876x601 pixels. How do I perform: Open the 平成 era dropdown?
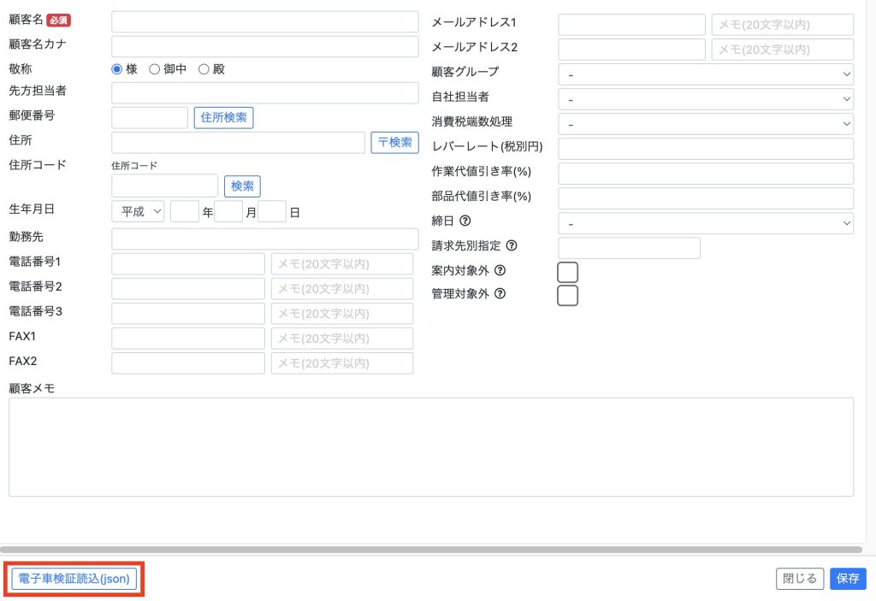(138, 212)
